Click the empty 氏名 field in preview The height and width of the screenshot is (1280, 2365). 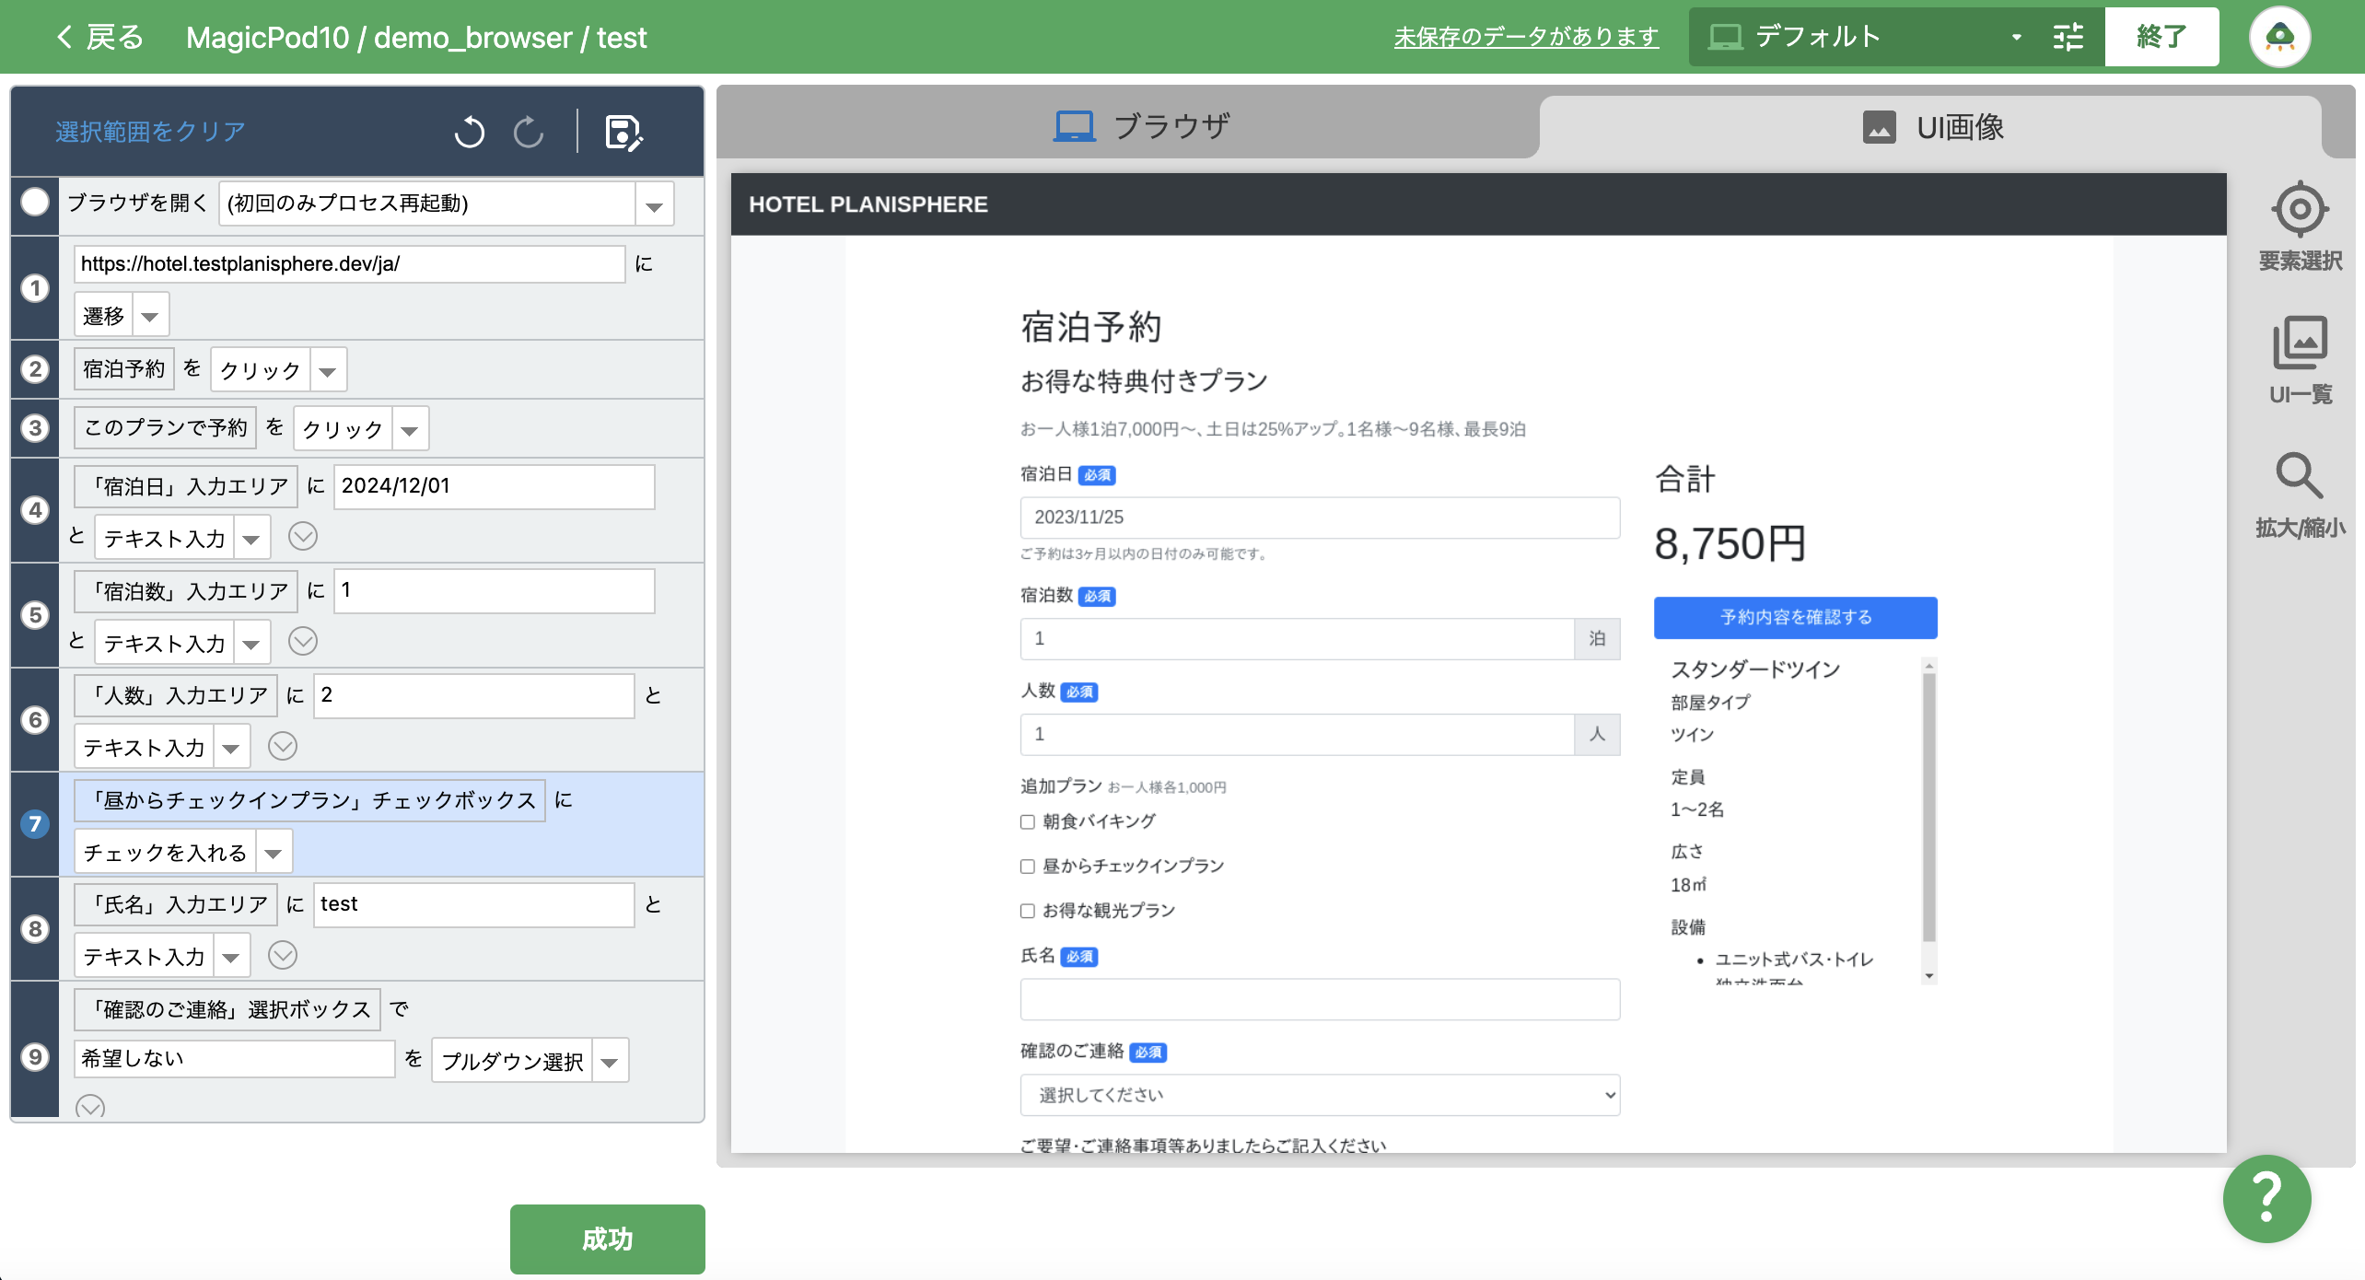click(1320, 999)
